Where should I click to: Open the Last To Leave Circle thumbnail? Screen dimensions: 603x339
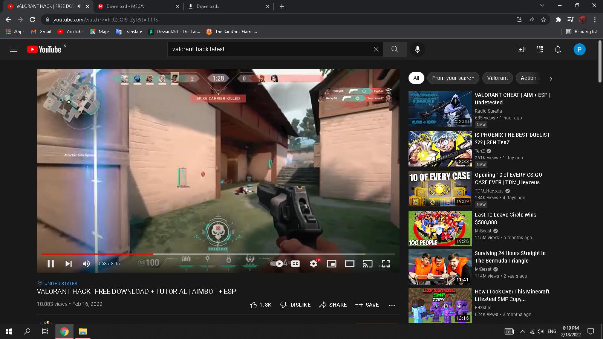tap(440, 228)
